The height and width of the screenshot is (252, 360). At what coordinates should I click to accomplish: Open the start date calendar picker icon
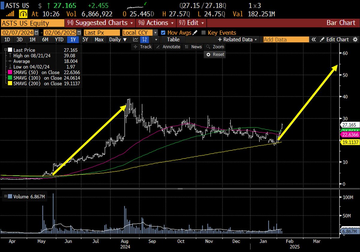point(37,33)
